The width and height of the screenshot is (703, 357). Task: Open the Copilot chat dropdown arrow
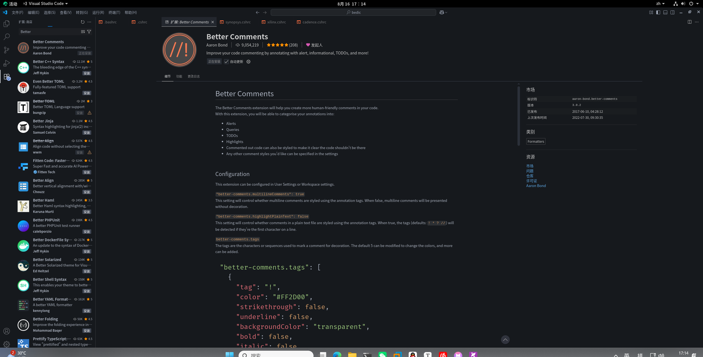pyautogui.click(x=446, y=12)
